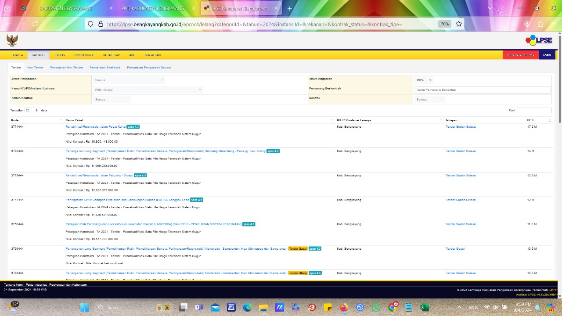Close the PPID KABUPATEN BENGKAYANG tab
Viewport: 562px width, 316px height.
coord(193,8)
